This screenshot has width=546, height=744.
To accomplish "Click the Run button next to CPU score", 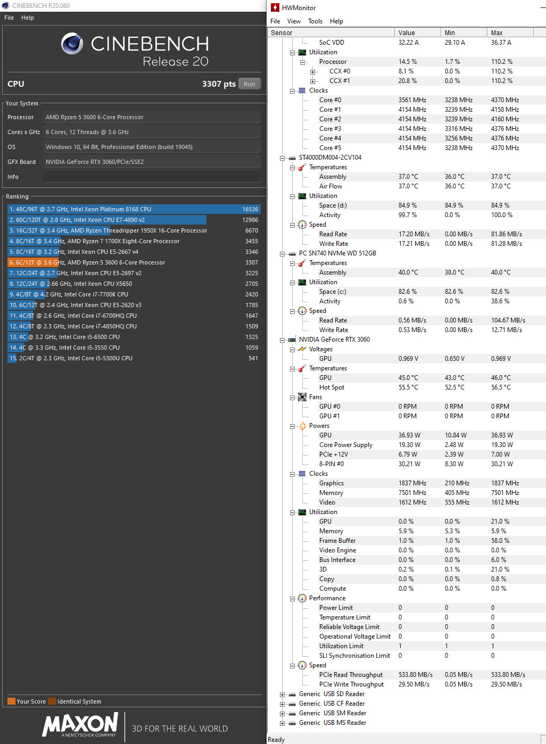I will tap(249, 84).
